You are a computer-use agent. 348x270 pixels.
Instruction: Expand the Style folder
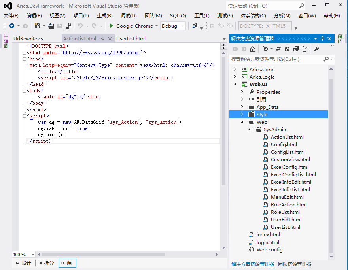coord(242,114)
